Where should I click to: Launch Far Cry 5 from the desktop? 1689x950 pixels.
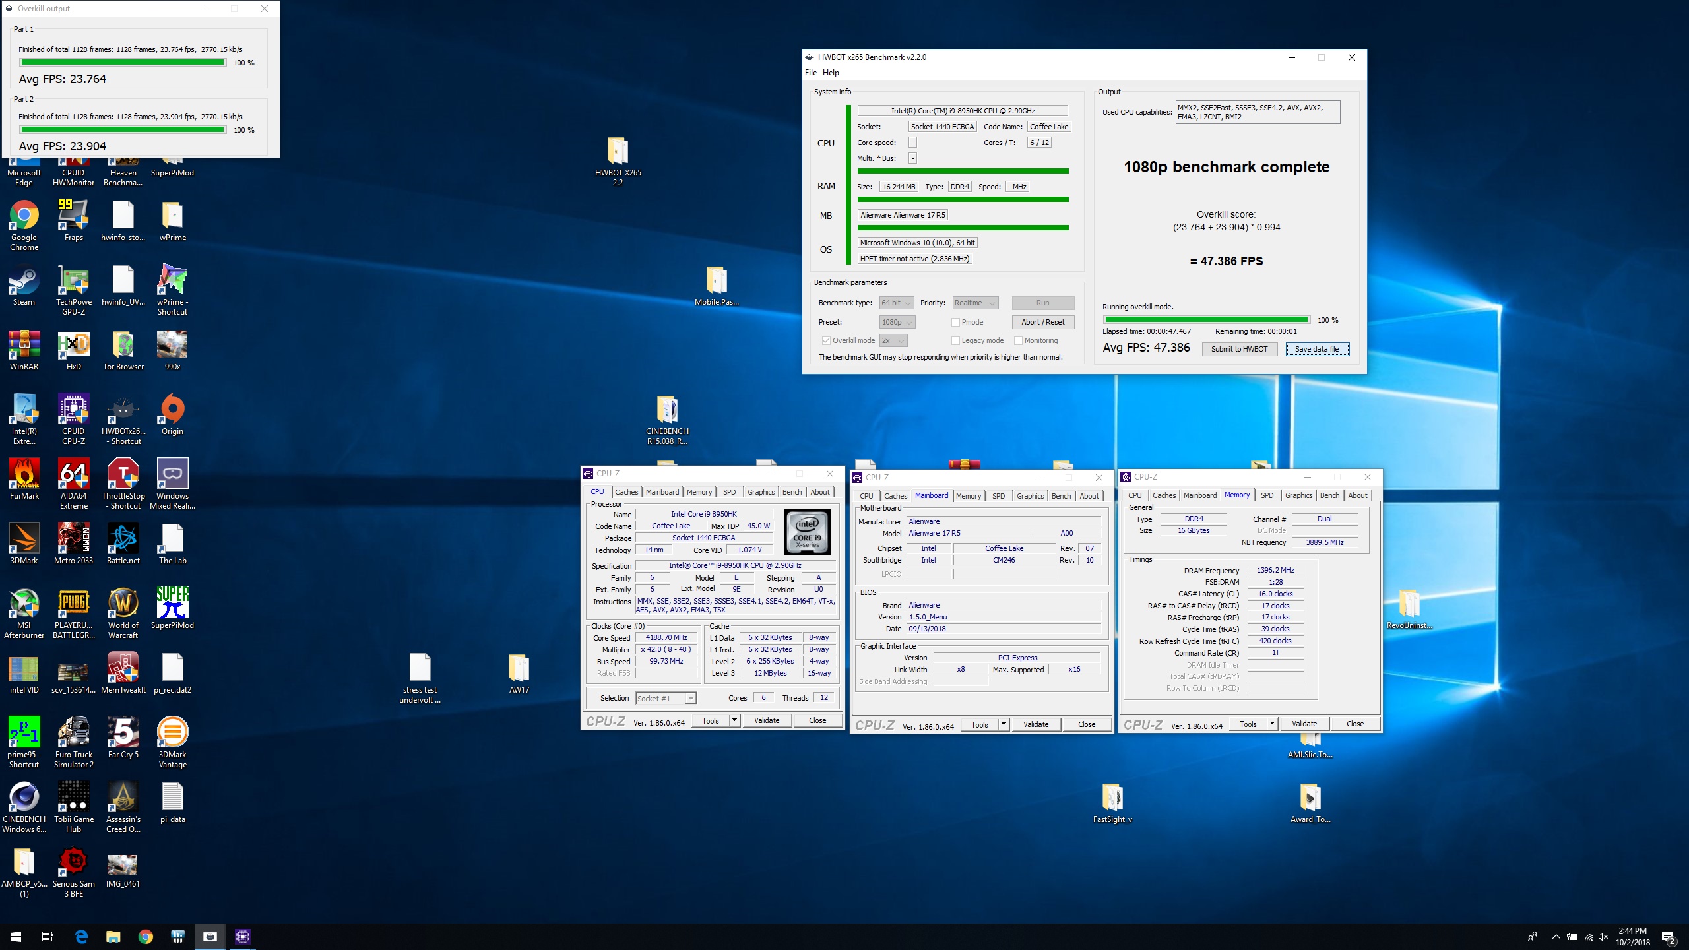123,738
